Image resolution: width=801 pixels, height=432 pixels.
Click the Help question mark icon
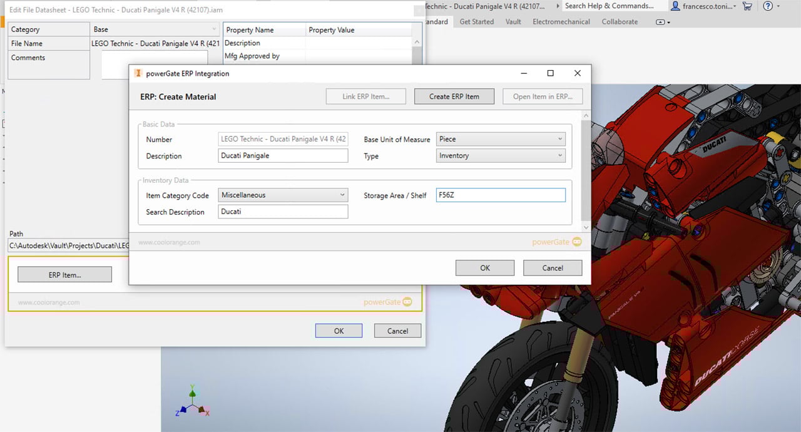click(768, 6)
